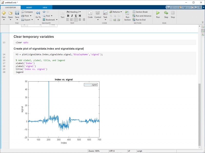Viewport: 205px width, 153px height.
Task: Click the Text icon in ribbon
Action: tap(62, 14)
